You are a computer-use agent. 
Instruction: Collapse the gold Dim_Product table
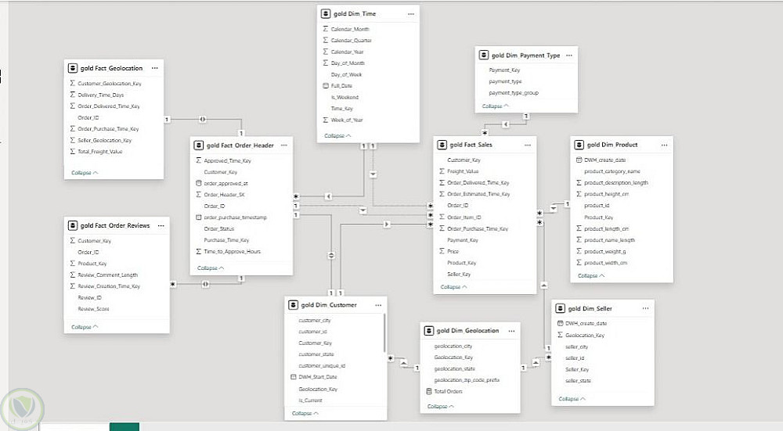point(590,275)
